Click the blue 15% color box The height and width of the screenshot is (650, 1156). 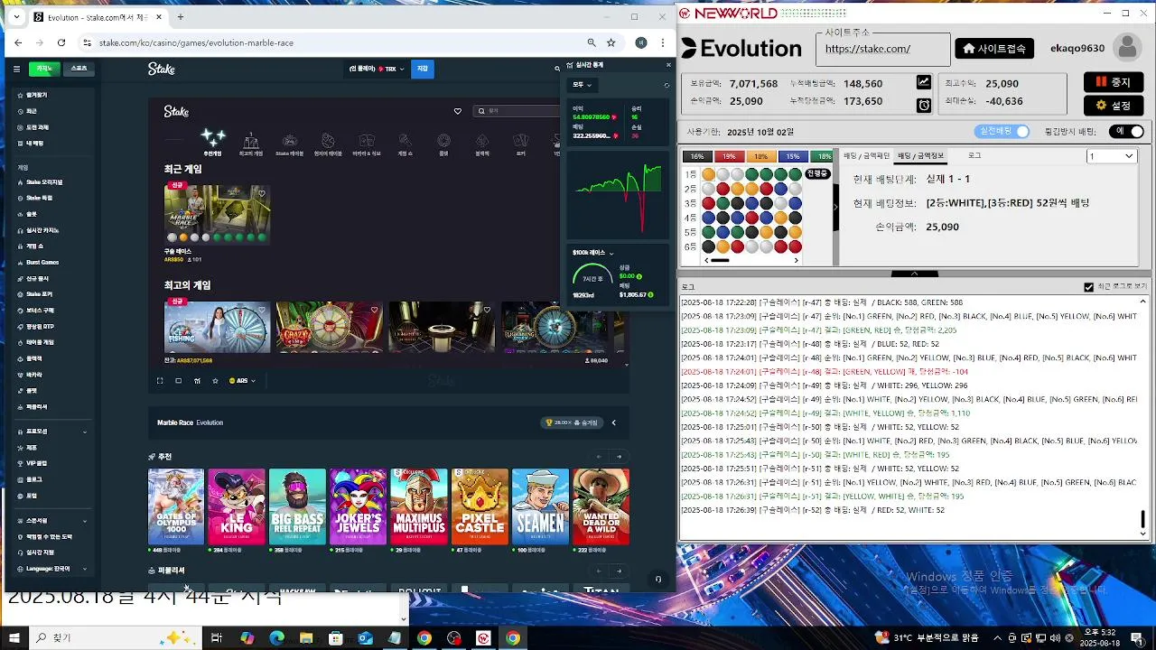point(792,156)
